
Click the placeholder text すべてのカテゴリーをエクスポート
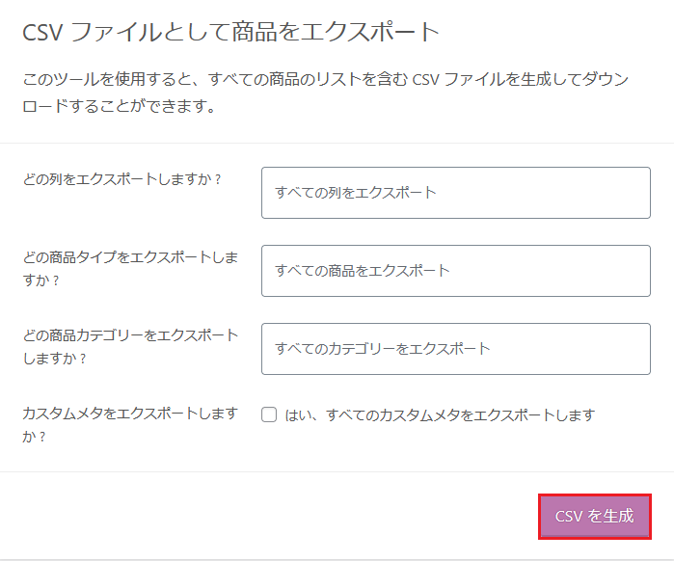coord(383,349)
